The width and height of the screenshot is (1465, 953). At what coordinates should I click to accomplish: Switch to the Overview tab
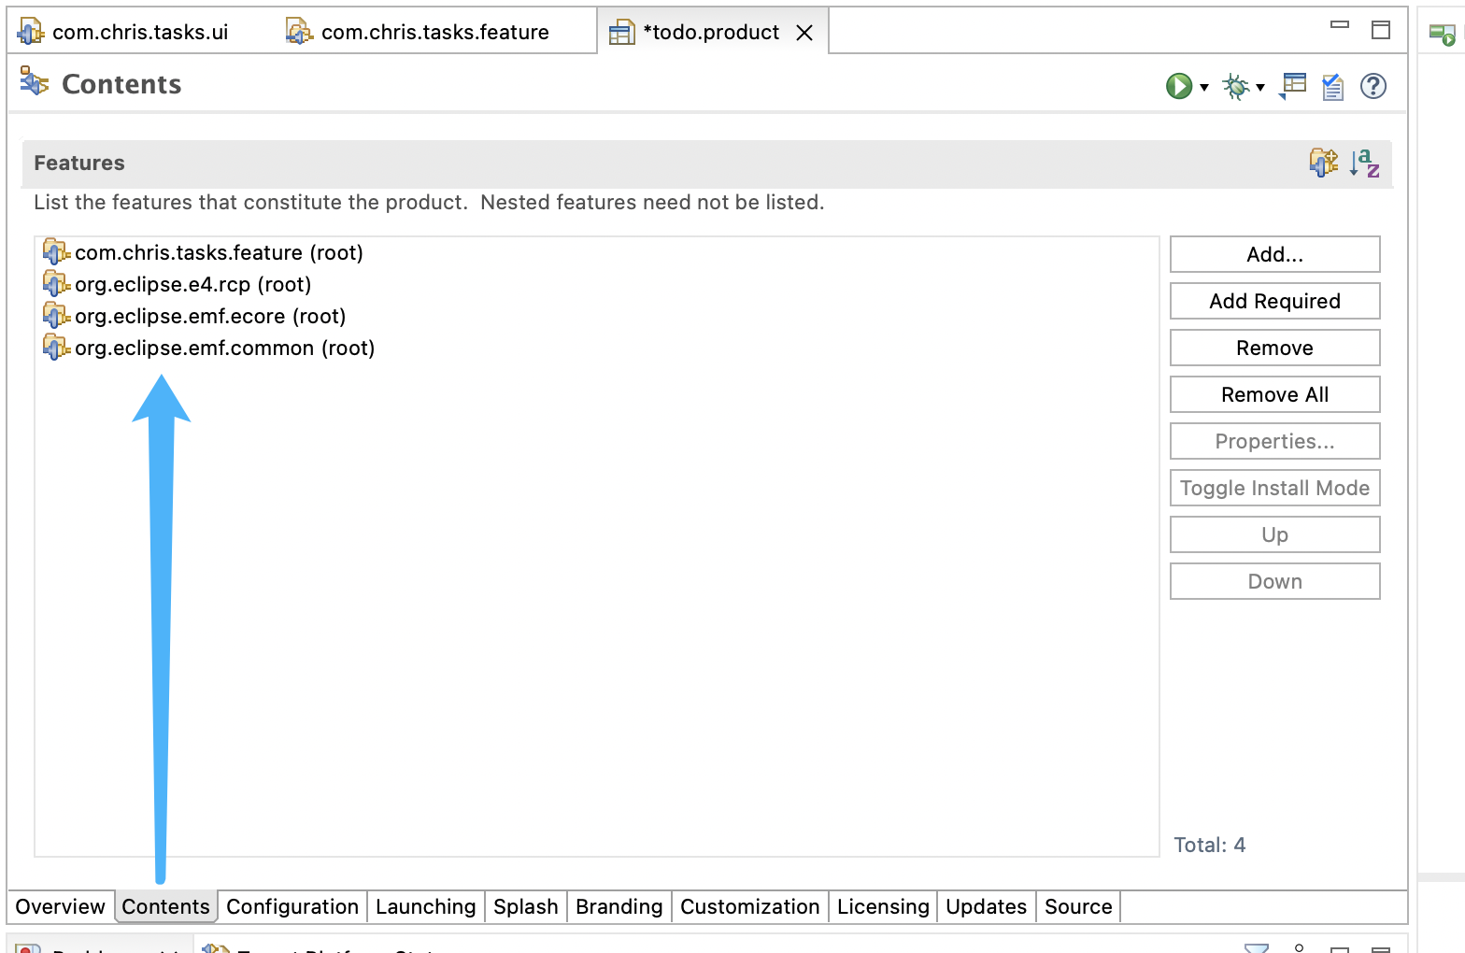[61, 906]
